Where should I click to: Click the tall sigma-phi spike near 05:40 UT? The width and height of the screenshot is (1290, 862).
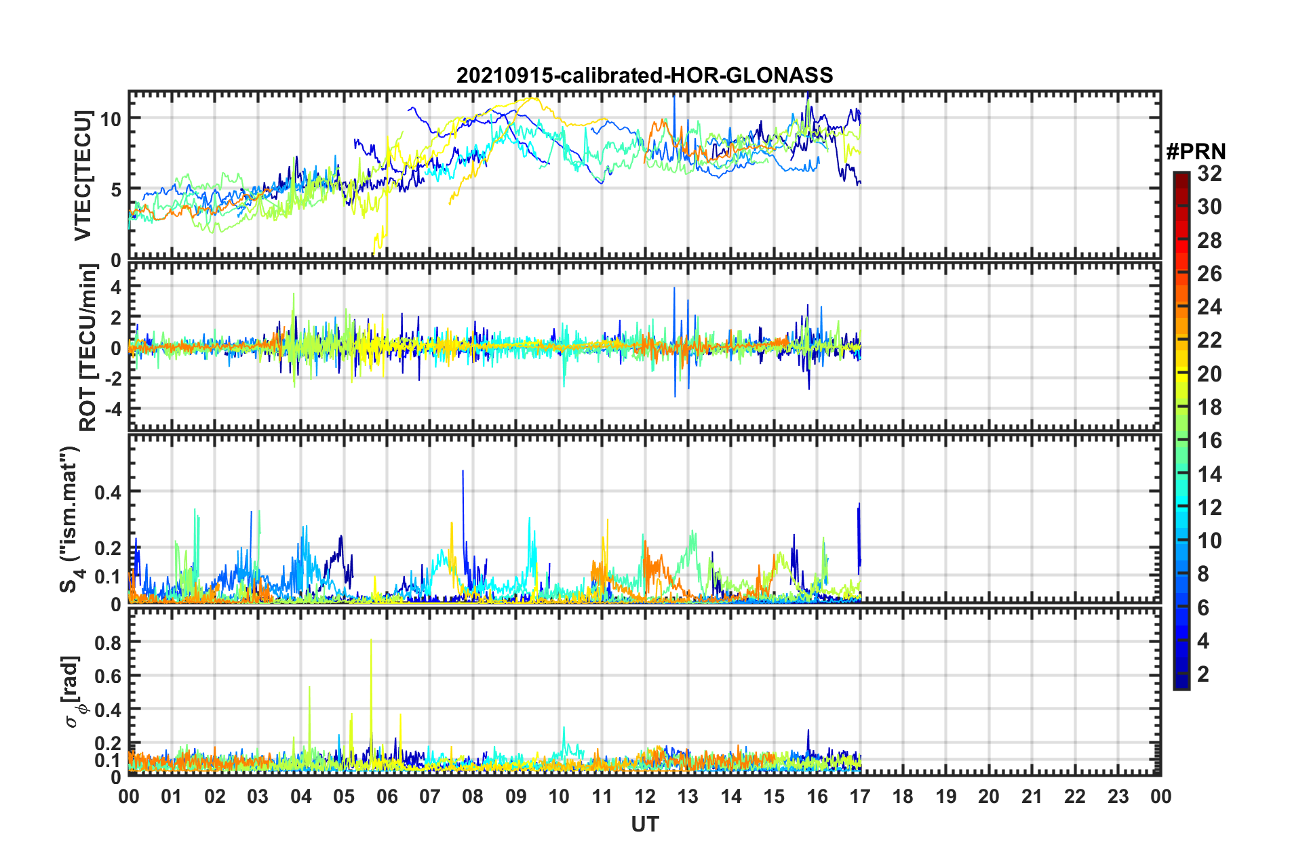point(371,691)
